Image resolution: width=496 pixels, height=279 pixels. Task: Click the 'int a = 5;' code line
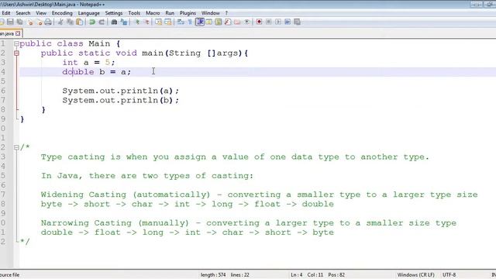point(88,62)
